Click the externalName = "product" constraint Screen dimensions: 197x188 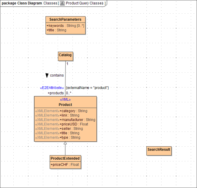[87, 88]
